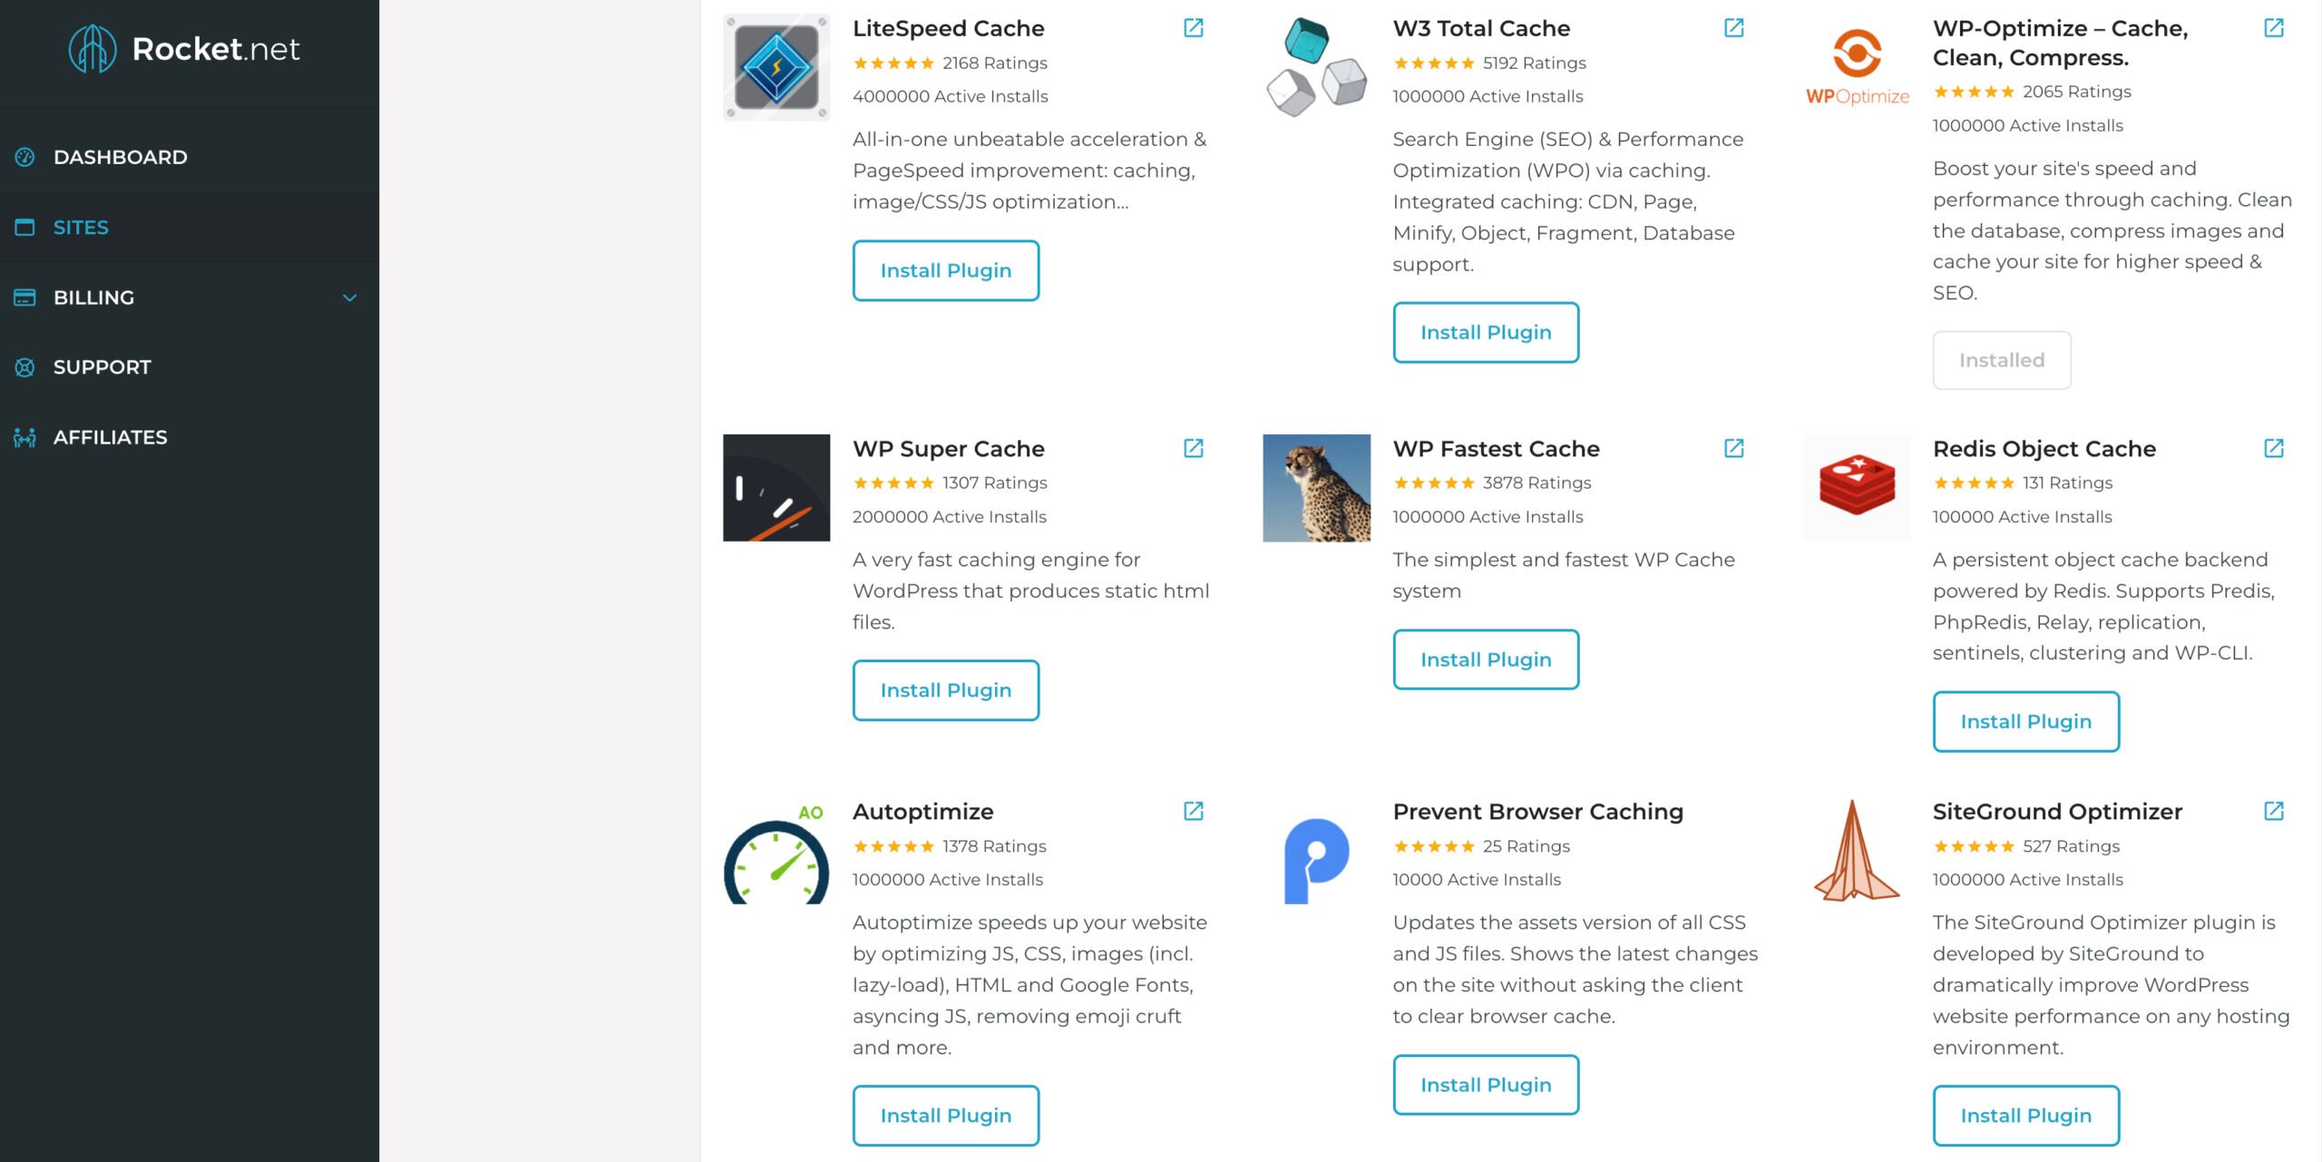Screen dimensions: 2322x1162
Task: Click the Autoptimize gauge thumbnail
Action: point(776,853)
